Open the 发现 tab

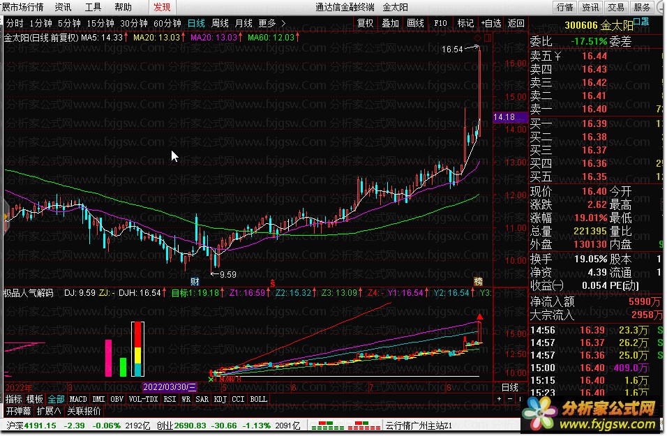point(162,7)
